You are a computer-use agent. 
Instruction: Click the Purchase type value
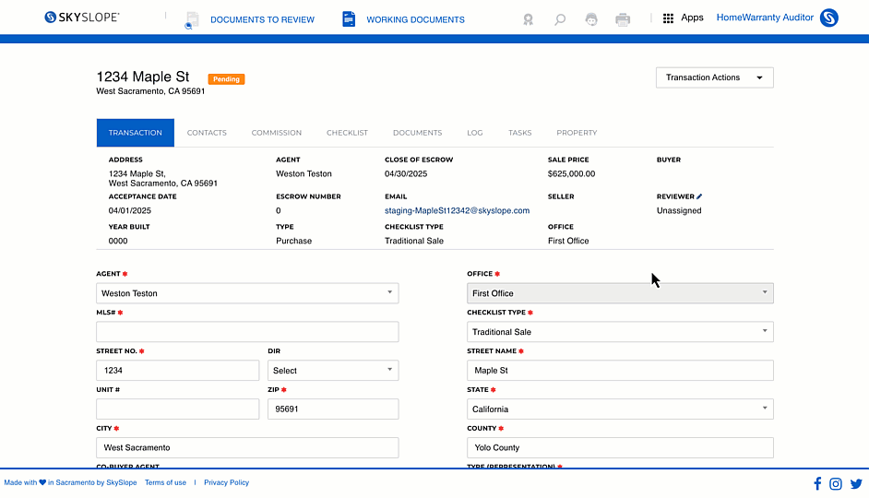point(293,241)
